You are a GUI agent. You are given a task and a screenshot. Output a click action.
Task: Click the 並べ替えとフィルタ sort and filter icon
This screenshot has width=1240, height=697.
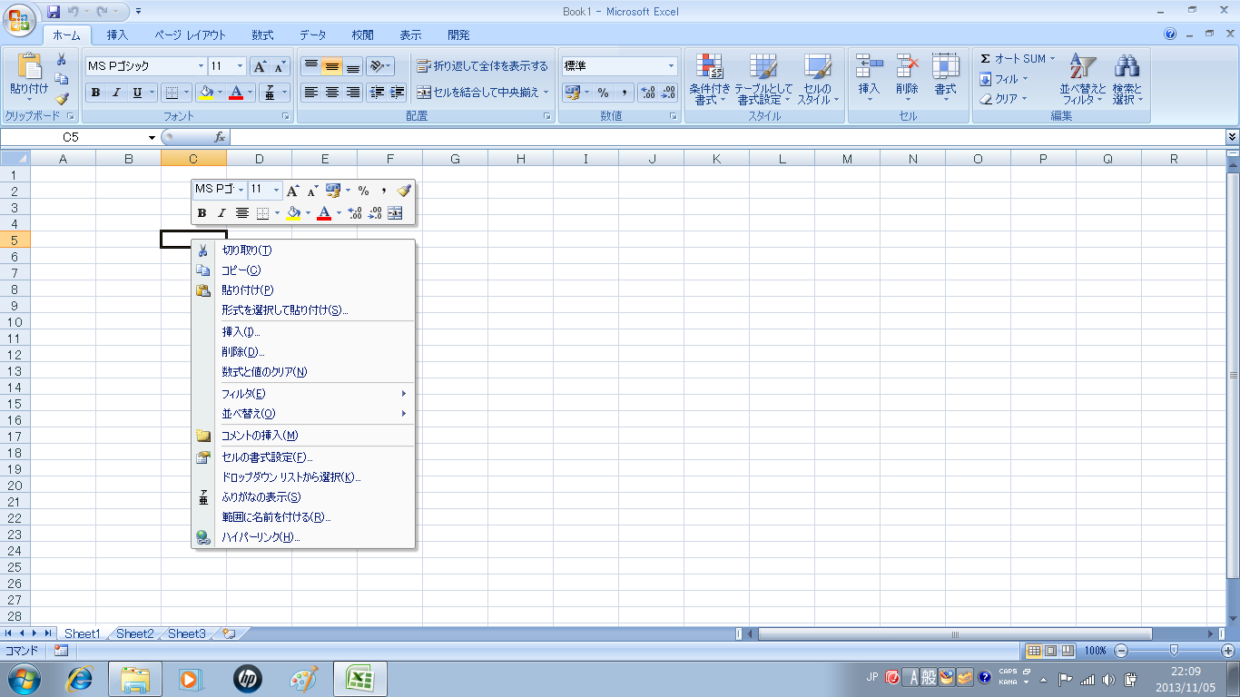[1083, 67]
